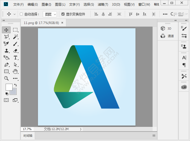Select the Type tool
This screenshot has width=190, height=141.
[x=15, y=58]
